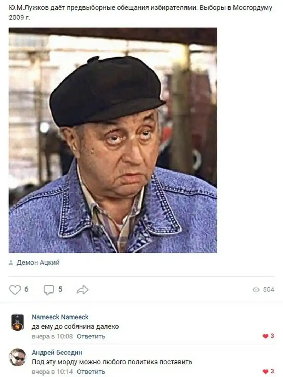The image size is (283, 377).
Task: Like Андрей Беседин's comment heart
Action: pos(265,371)
